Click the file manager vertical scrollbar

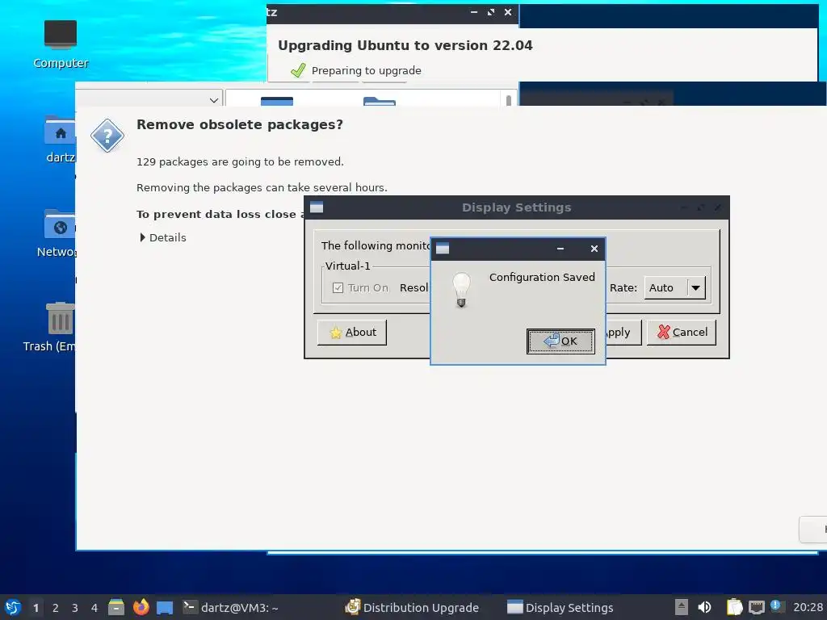point(509,100)
